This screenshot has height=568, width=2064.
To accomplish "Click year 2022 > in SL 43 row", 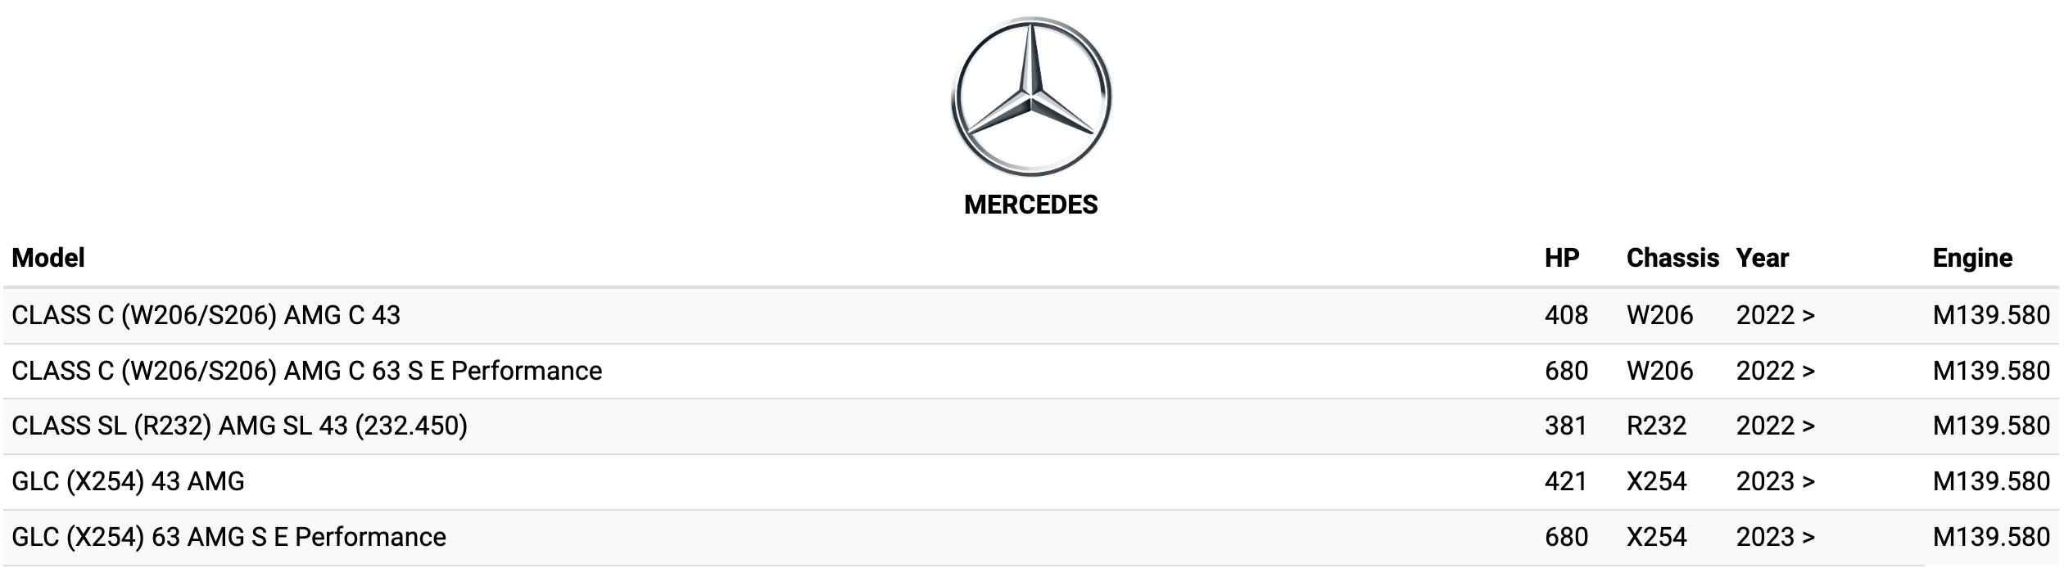I will coord(1775,426).
